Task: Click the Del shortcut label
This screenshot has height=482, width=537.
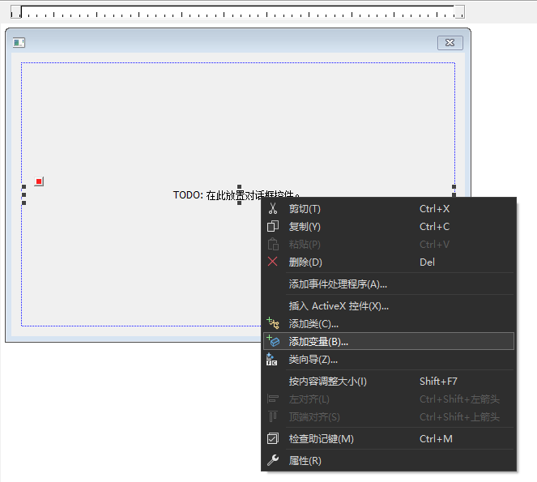Action: click(427, 262)
